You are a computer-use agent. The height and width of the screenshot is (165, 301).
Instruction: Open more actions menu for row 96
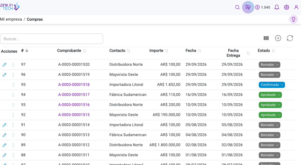(13, 75)
